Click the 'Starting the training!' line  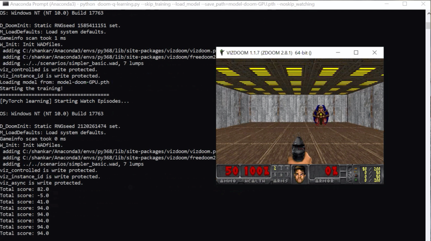(31, 89)
